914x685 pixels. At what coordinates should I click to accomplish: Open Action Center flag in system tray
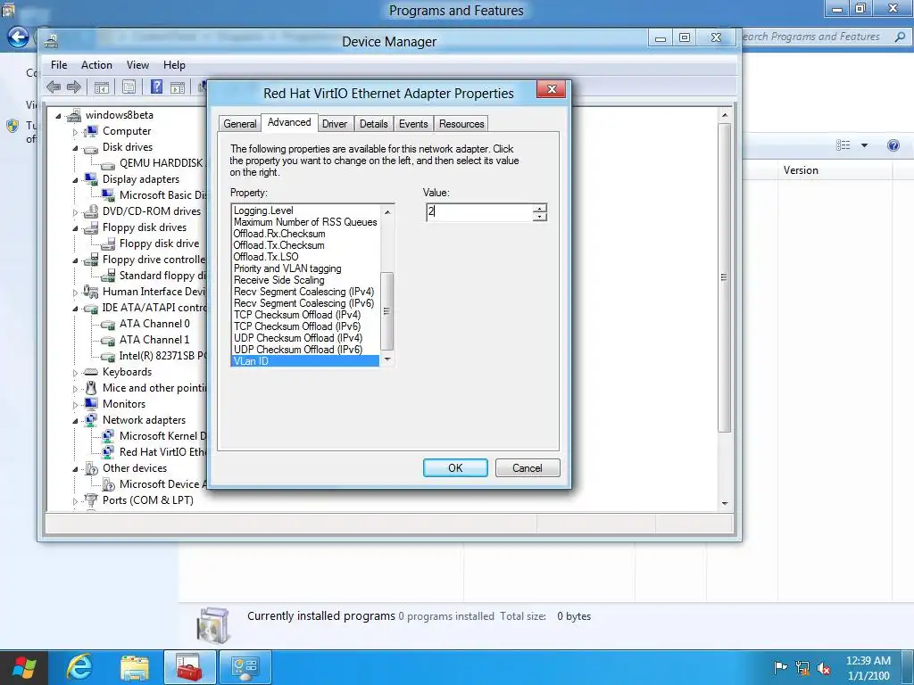pyautogui.click(x=780, y=668)
